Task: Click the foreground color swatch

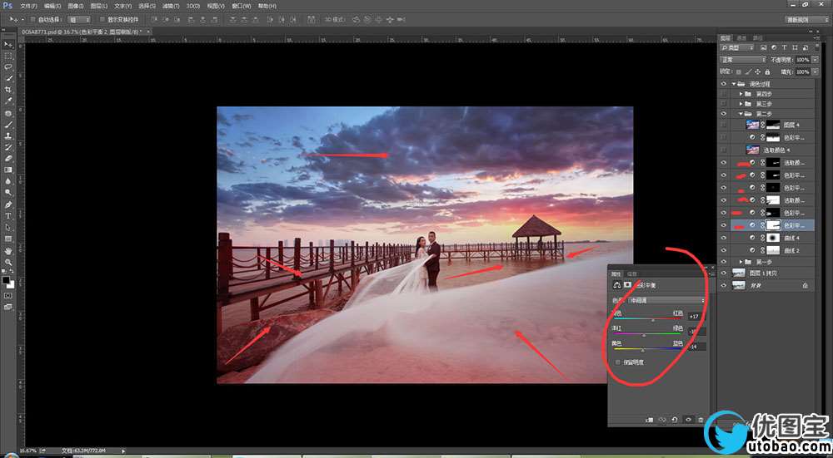Action: [6, 280]
